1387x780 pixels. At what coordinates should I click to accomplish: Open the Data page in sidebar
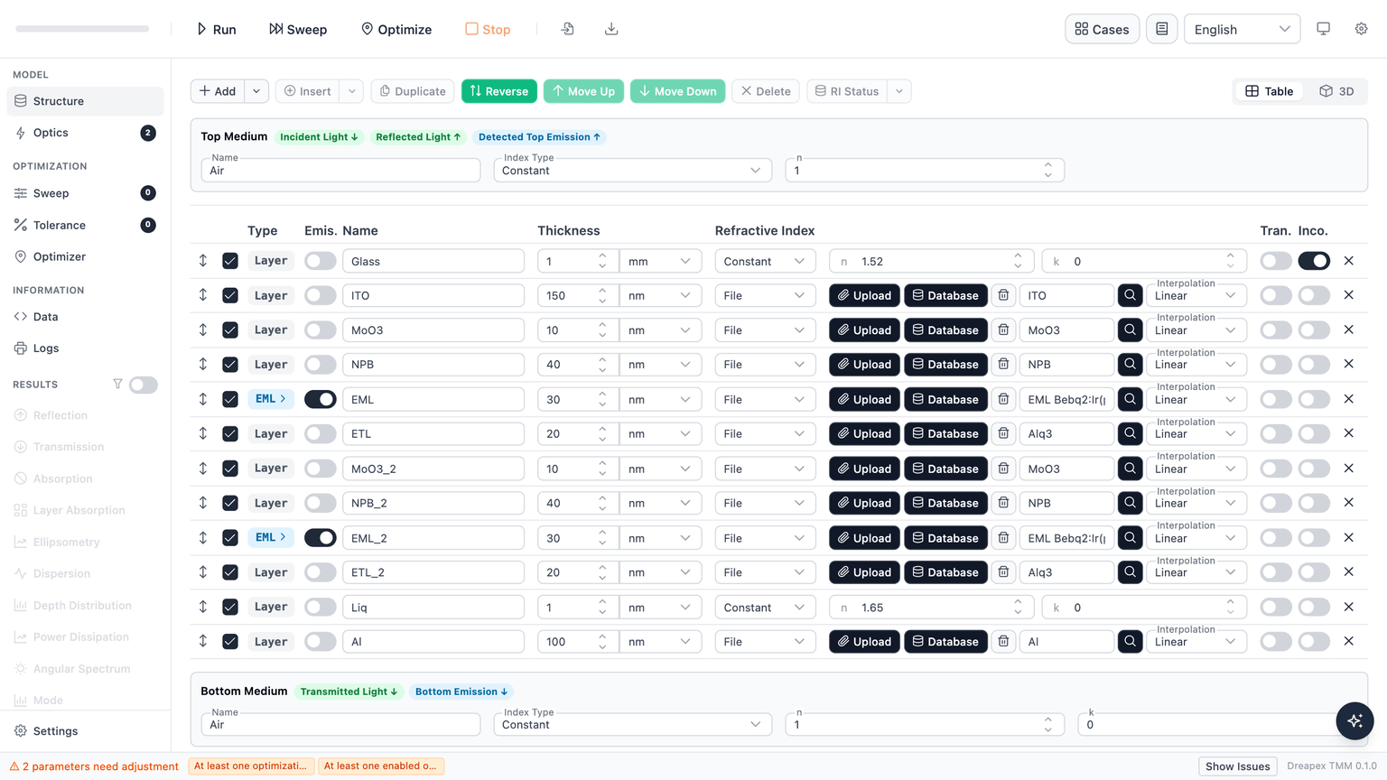coord(85,317)
